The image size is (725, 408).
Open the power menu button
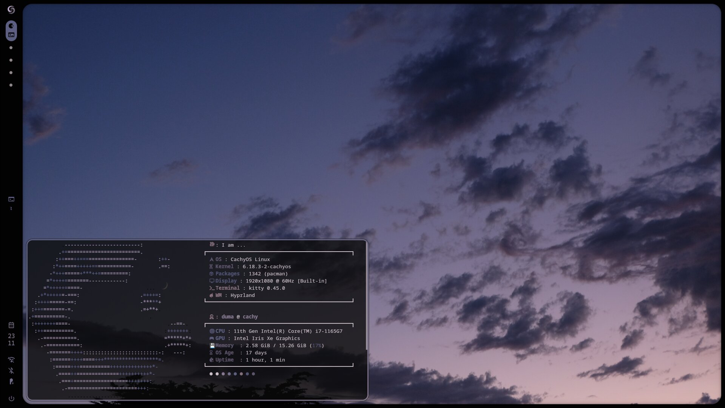[x=11, y=399]
